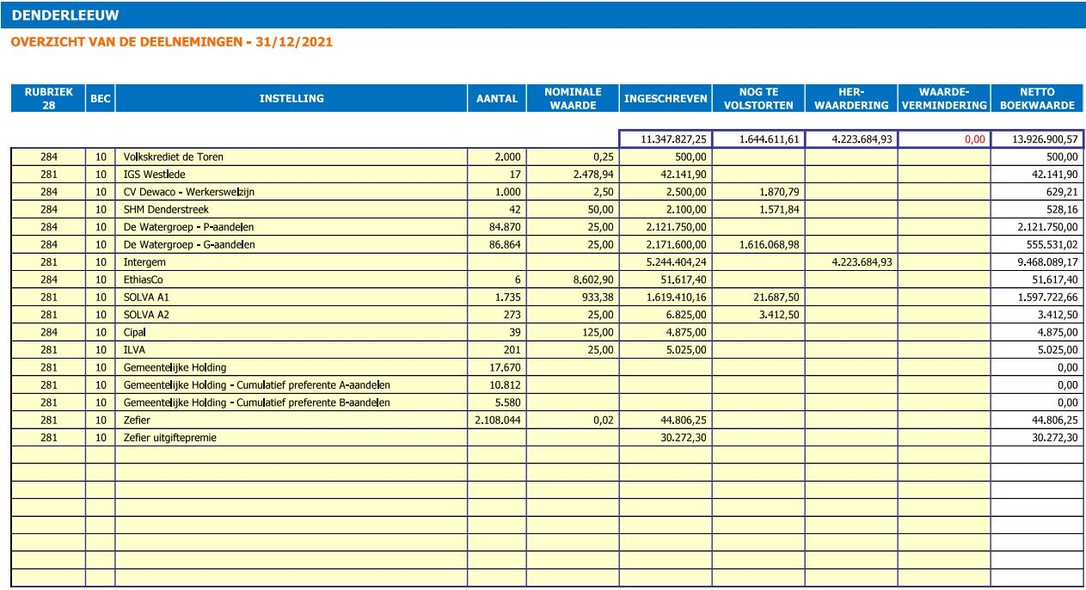1086x590 pixels.
Task: Click the AANTAL column header
Action: [497, 98]
